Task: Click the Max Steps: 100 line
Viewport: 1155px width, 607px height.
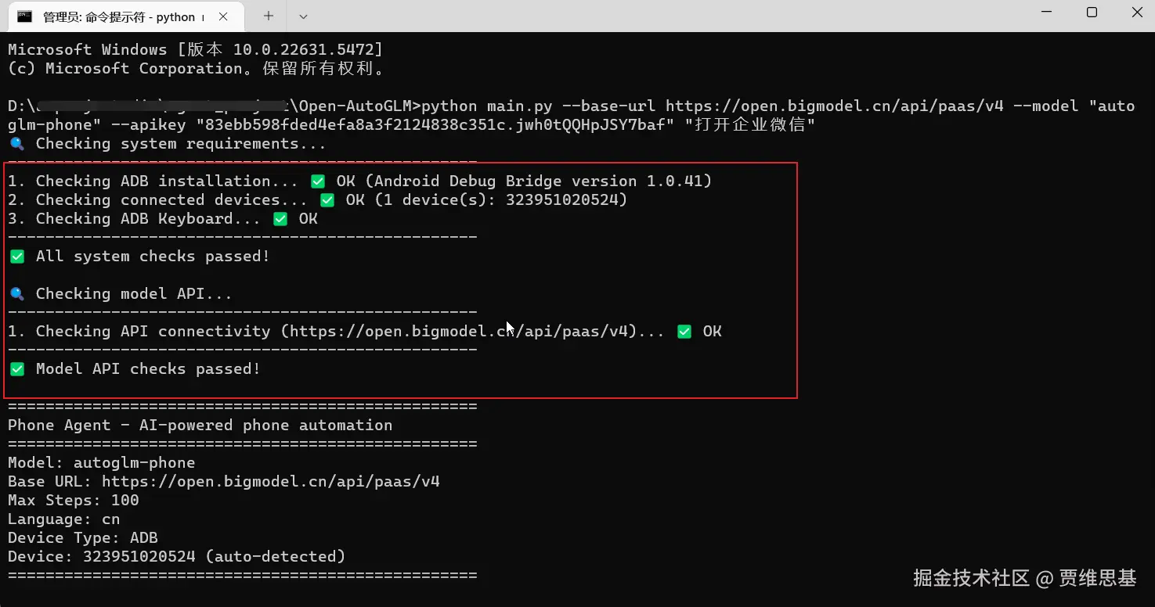Action: click(74, 501)
